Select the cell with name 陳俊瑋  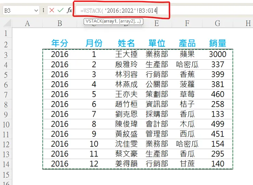point(126,124)
